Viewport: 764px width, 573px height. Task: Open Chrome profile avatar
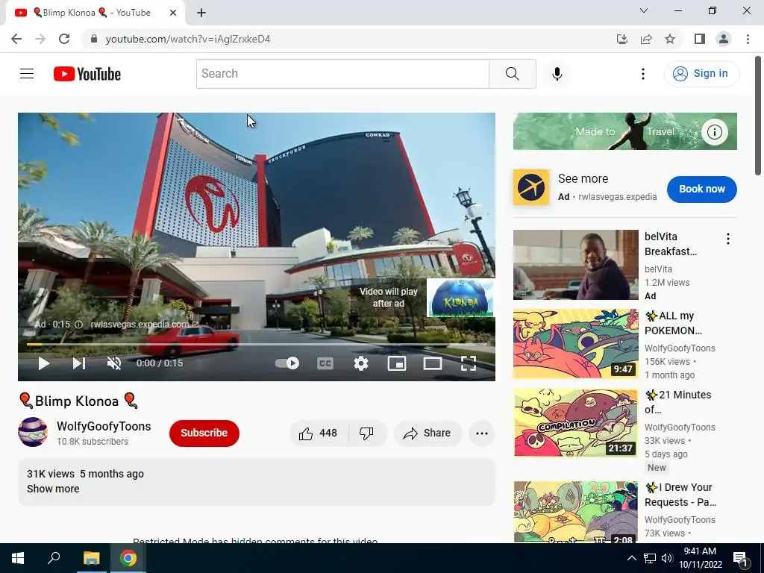[x=724, y=39]
